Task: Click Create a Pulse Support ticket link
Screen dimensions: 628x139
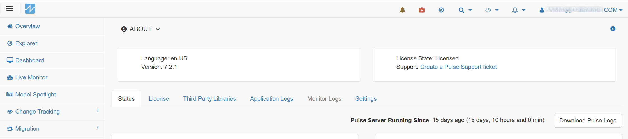Action: tap(458, 67)
